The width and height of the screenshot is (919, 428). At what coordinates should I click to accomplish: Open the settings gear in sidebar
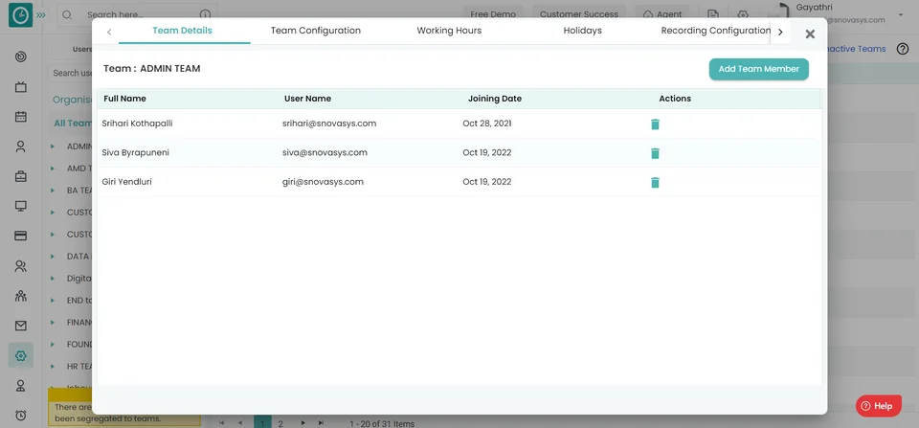pyautogui.click(x=20, y=355)
